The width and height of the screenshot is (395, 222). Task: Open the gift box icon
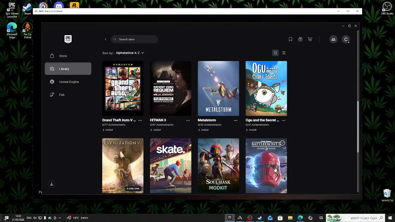(300, 39)
